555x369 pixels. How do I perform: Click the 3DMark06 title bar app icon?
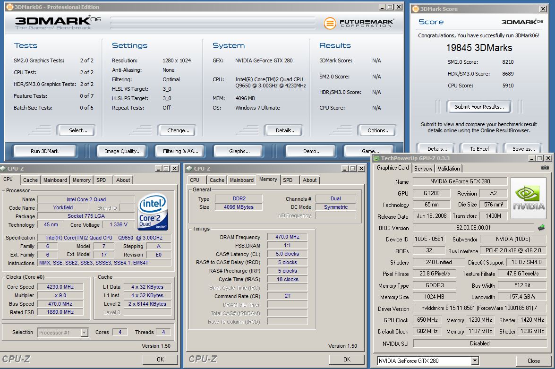click(x=10, y=7)
